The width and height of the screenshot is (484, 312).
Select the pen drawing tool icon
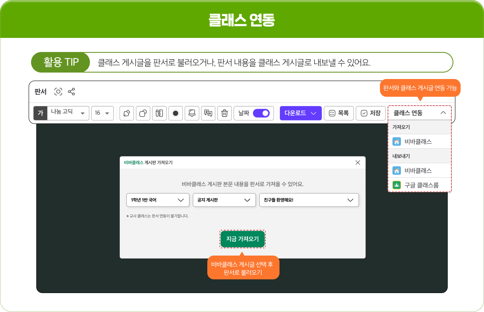(127, 113)
